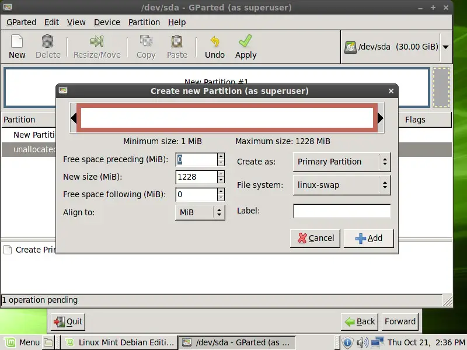Increase New size value
Screen dimensions: 467x350
[x=221, y=173]
